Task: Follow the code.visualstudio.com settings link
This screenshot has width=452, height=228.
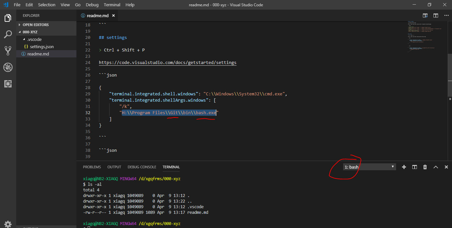Action: (167, 62)
